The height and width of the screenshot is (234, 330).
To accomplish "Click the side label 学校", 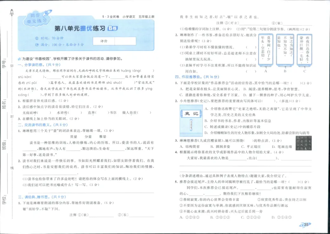I will click(4, 200).
